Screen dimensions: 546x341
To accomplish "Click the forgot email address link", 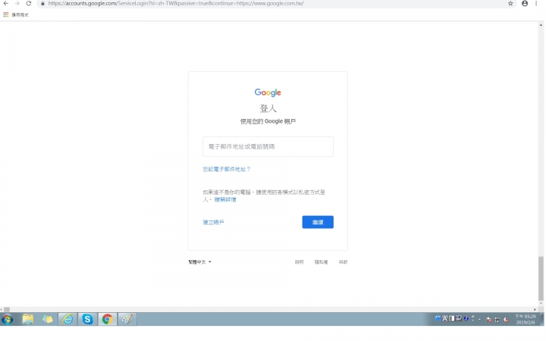I will point(227,169).
